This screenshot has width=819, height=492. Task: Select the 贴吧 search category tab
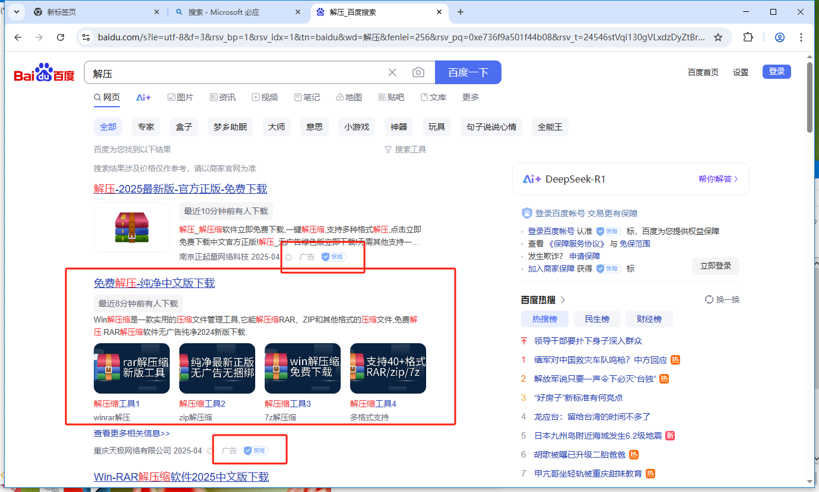tap(391, 97)
